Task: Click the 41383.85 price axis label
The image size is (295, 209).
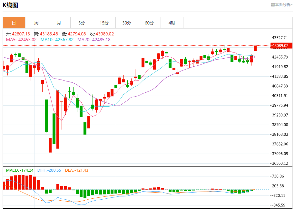Action: (x=280, y=77)
